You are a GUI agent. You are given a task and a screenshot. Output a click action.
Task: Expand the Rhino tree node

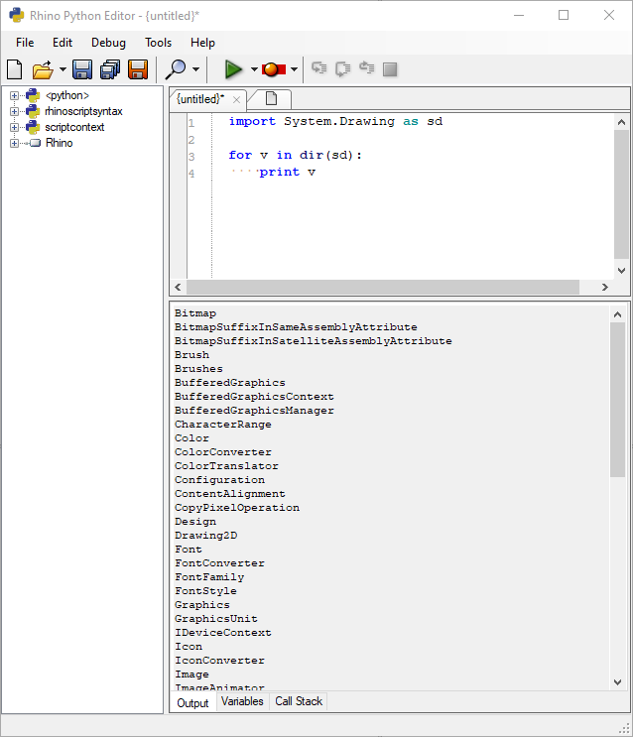14,144
